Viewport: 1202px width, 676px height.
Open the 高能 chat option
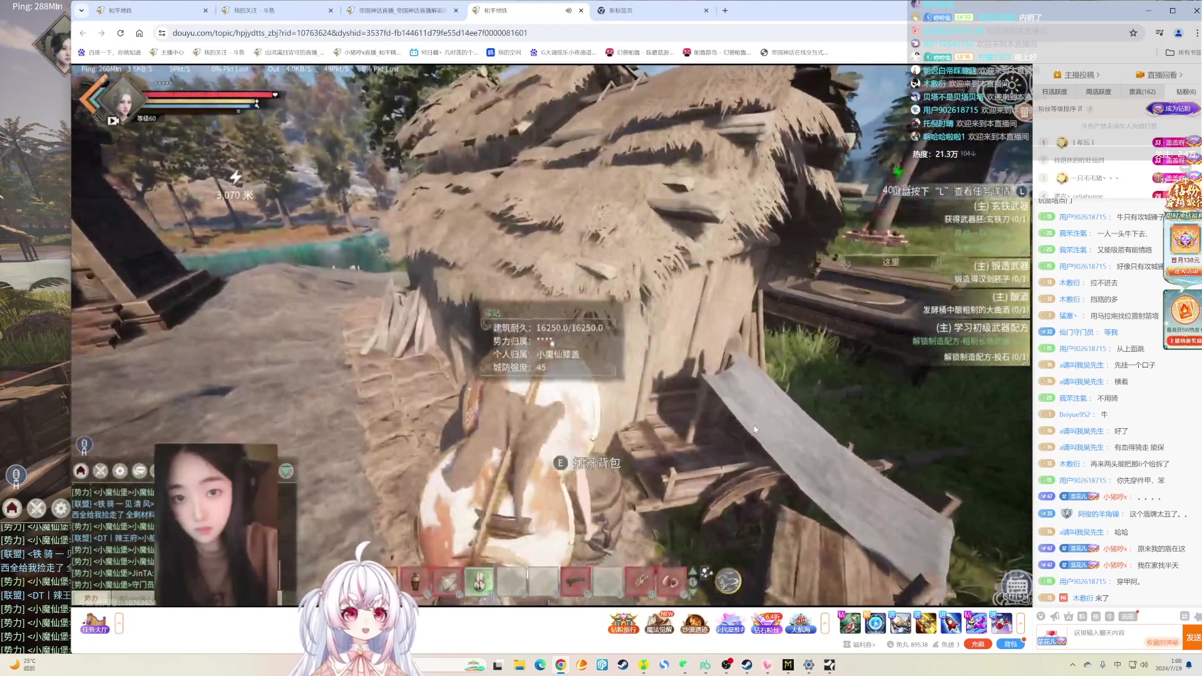click(1128, 617)
